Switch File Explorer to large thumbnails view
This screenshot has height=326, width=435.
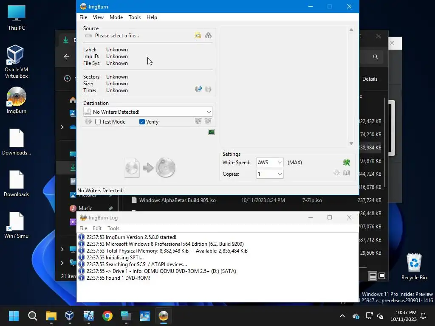382,276
